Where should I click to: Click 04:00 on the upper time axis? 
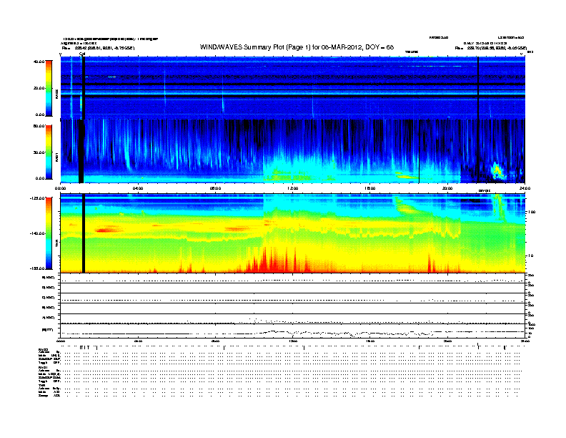[x=138, y=188]
